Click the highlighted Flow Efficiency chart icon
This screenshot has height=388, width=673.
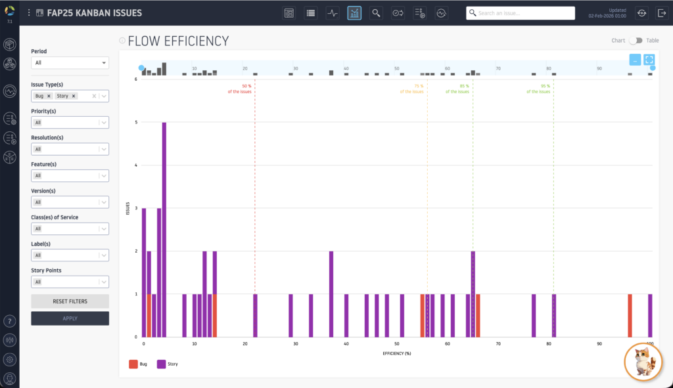354,12
